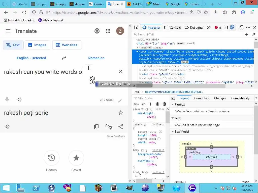Viewport: 258px width, 193px height.
Task: Pick an element from the page
Action: point(136,27)
